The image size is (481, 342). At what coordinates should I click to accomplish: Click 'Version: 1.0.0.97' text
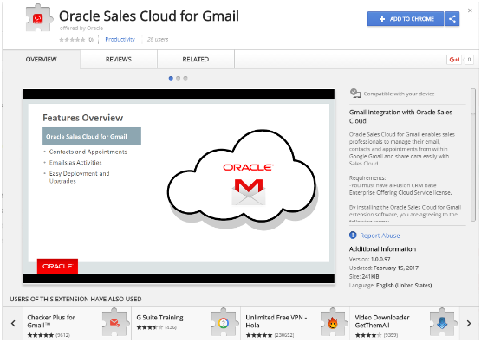coord(370,259)
